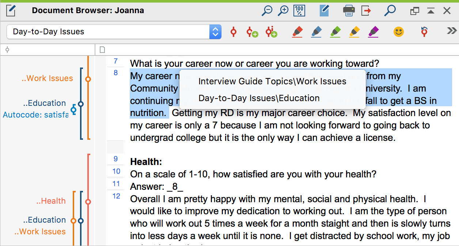Apply green highlight color coding

[x=335, y=32]
